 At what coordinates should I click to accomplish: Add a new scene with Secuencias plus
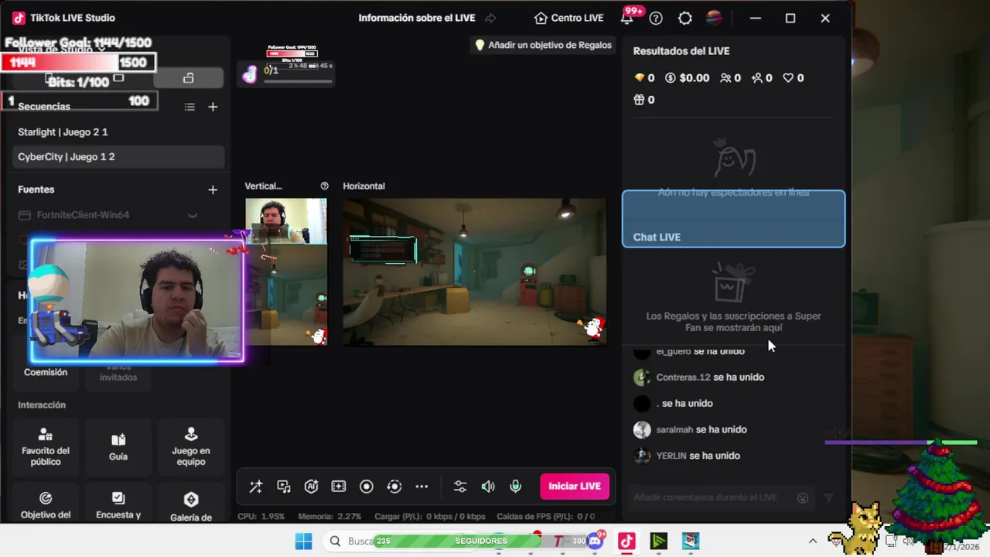213,107
